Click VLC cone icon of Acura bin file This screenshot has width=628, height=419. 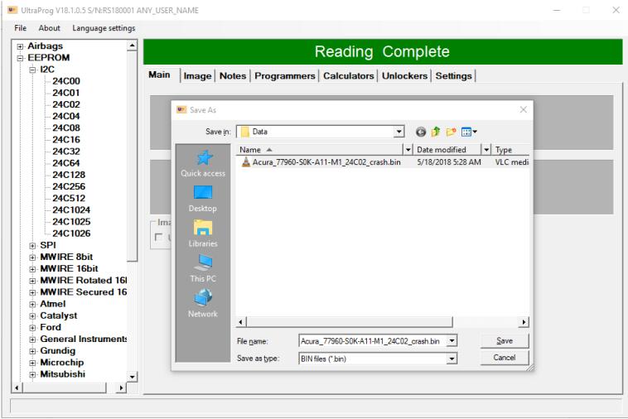click(x=245, y=162)
